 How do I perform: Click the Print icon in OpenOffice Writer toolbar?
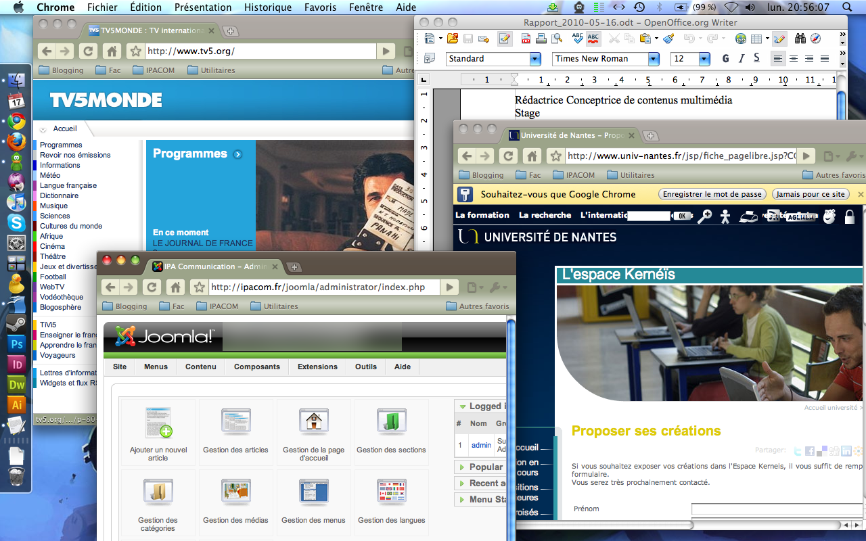tap(541, 39)
